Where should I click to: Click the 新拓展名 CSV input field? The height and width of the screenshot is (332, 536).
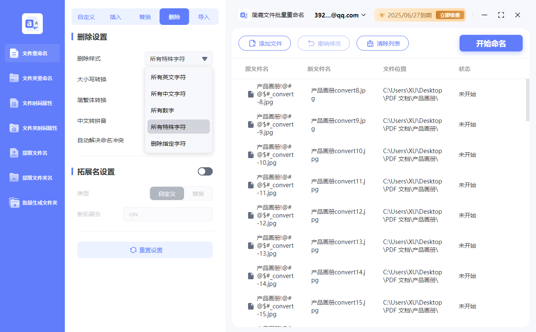pyautogui.click(x=167, y=214)
